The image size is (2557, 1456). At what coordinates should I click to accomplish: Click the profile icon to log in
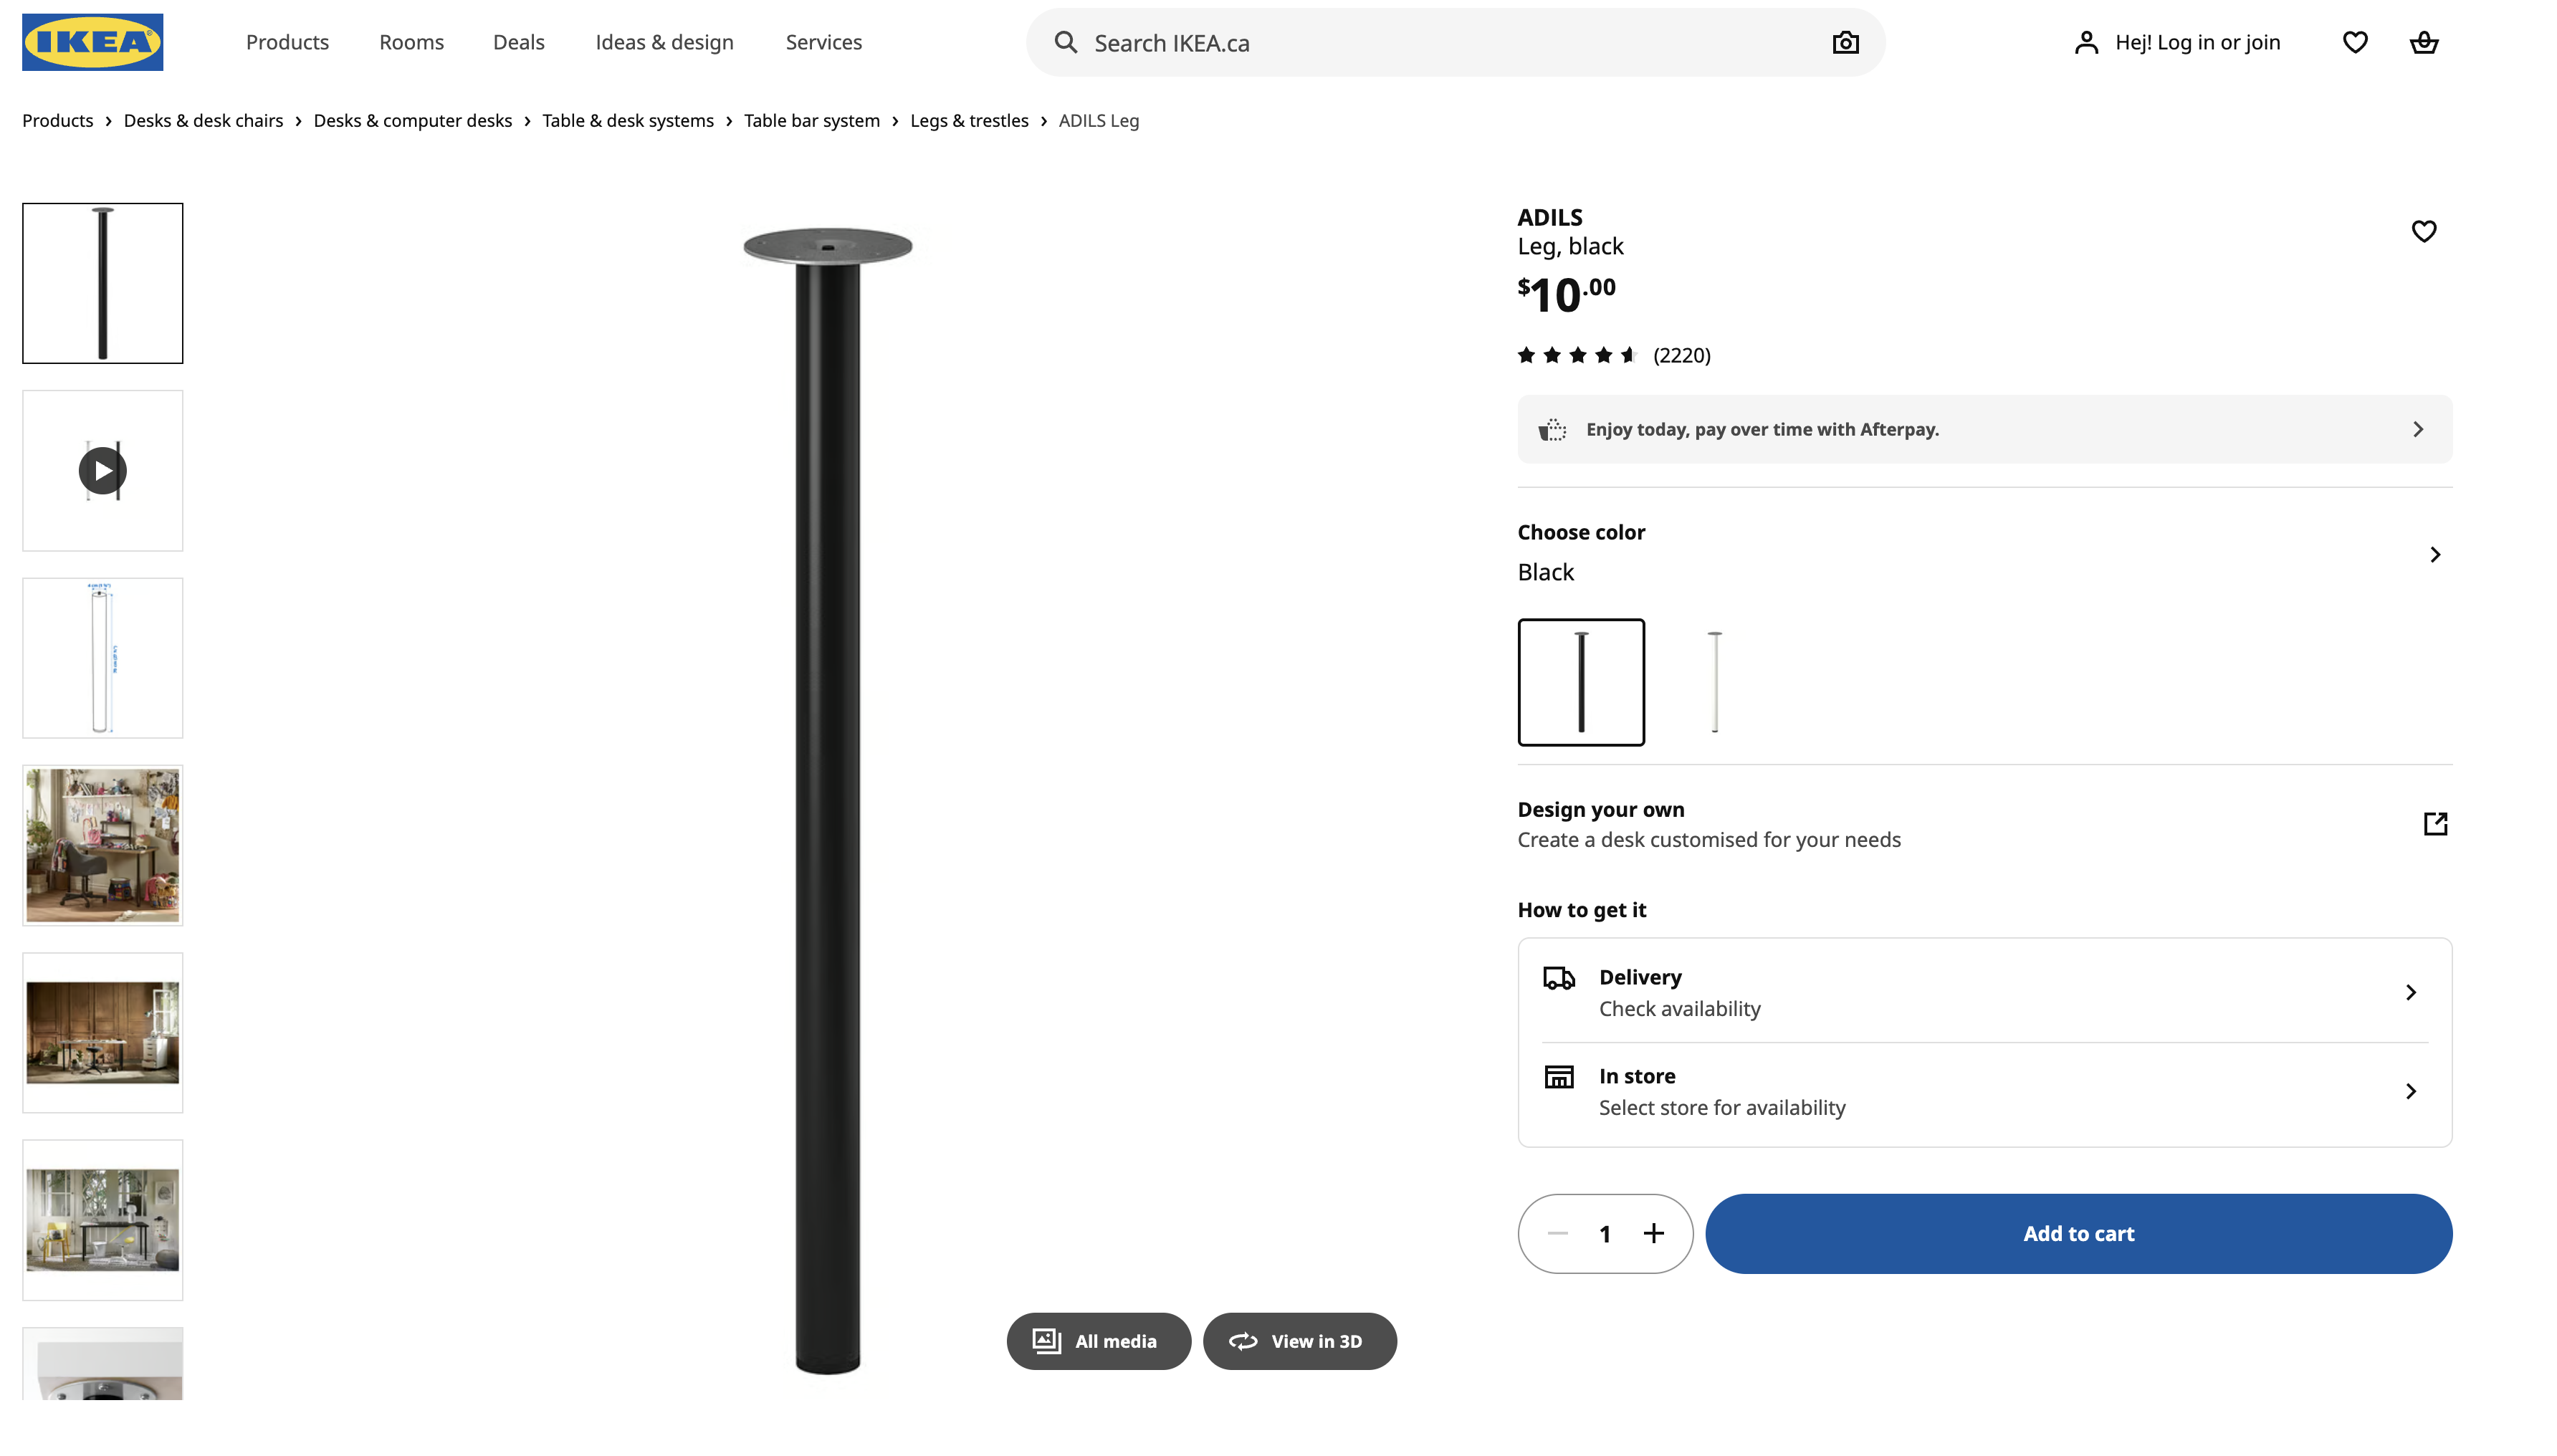coord(2086,42)
